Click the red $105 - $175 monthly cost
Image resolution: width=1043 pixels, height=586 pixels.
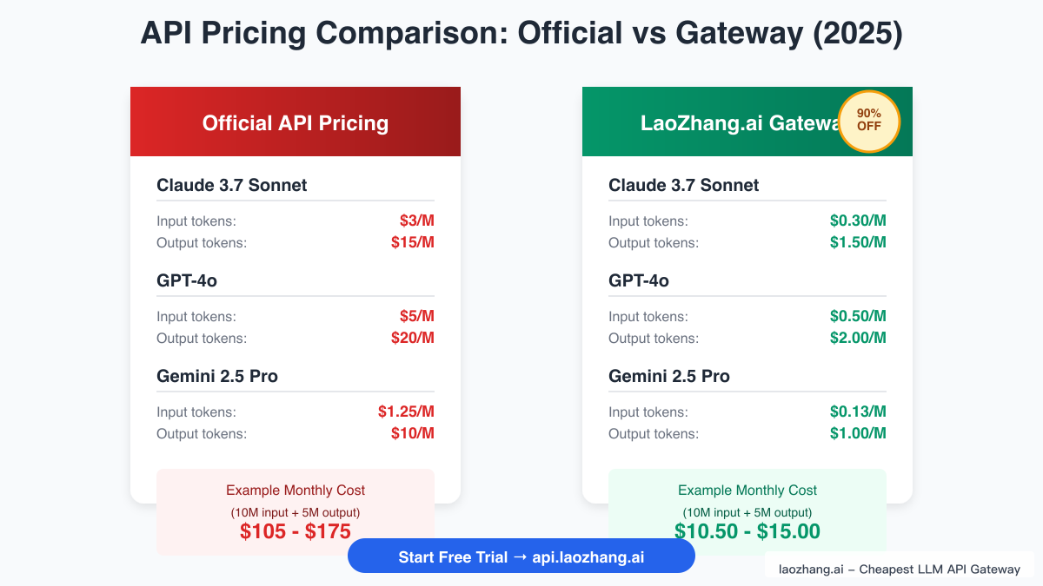coord(296,531)
